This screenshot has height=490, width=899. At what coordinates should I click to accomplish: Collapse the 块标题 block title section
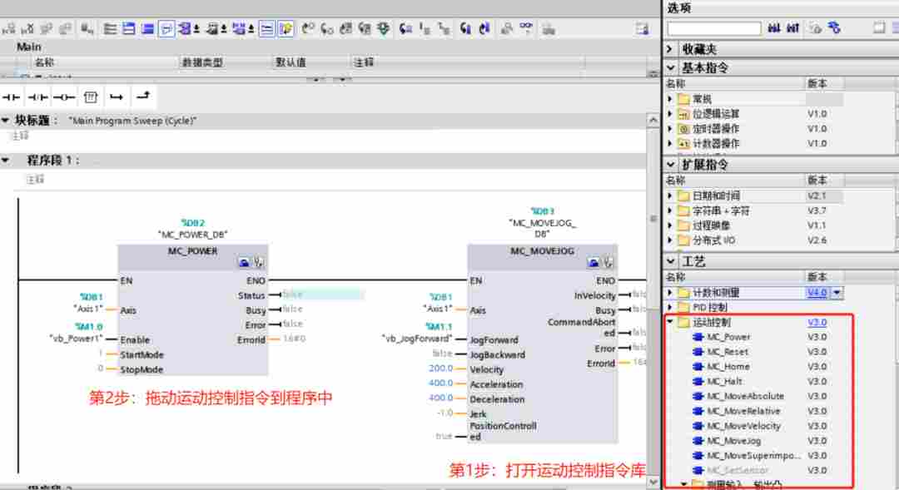[x=7, y=121]
